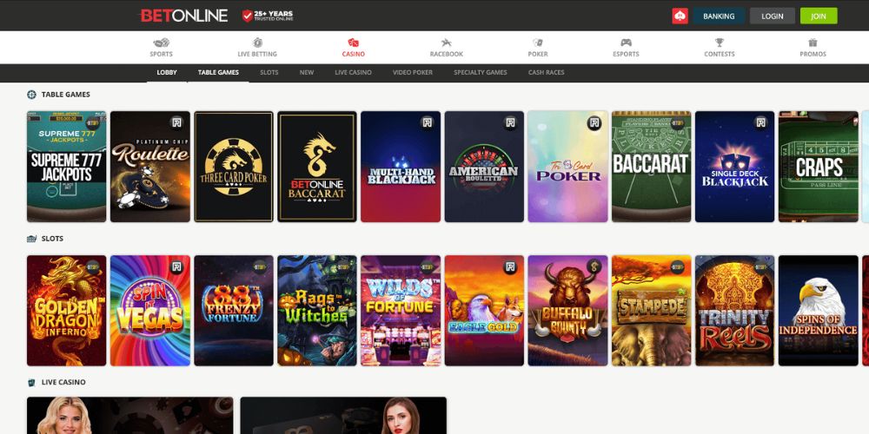
Task: Switch to the New tab
Action: (307, 73)
